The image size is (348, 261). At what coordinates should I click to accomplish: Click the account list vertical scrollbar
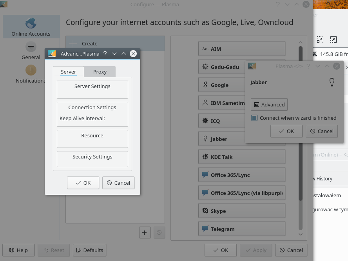301,138
